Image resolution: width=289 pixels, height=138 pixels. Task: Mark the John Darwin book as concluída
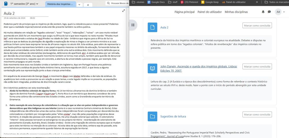pyautogui.click(x=257, y=67)
